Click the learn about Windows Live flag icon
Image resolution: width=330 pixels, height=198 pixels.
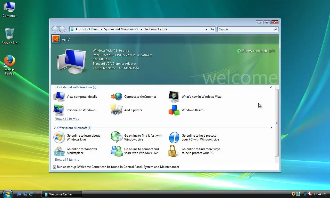[59, 137]
